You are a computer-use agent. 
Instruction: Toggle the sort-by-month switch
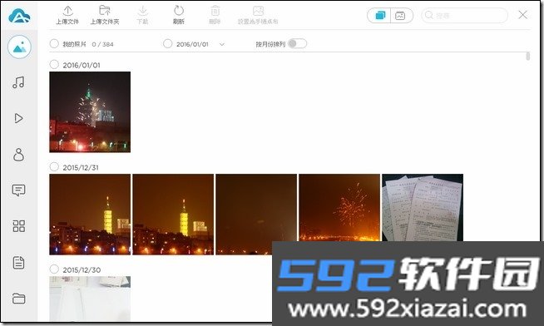point(297,44)
